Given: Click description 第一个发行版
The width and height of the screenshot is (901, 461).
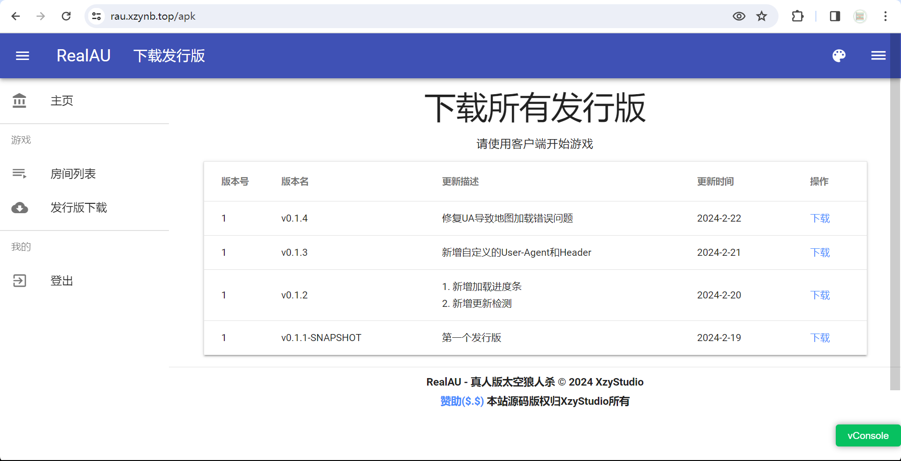Looking at the screenshot, I should click(472, 338).
